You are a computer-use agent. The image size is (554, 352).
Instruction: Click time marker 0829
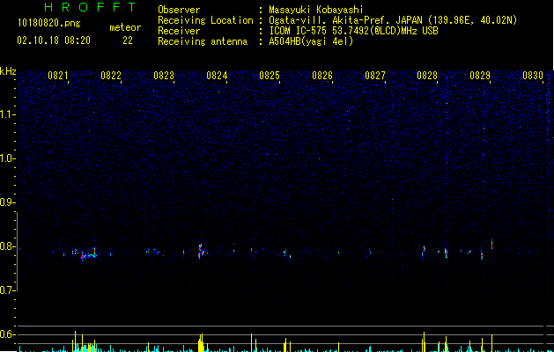coord(480,76)
